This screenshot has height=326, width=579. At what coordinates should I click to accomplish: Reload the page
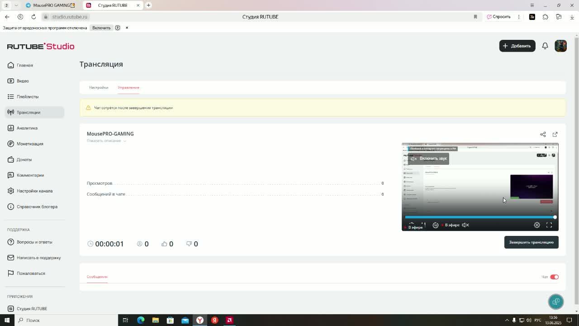coord(33,17)
